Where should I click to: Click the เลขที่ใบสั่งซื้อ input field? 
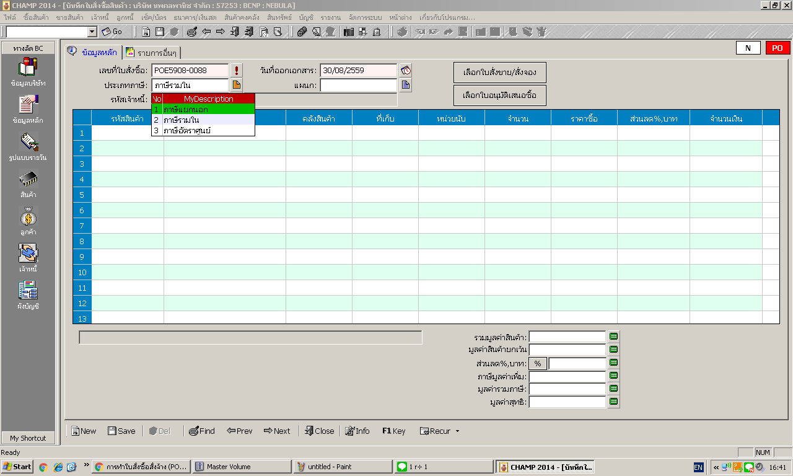190,71
